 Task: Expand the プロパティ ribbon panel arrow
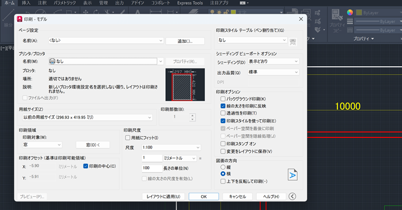tap(373, 39)
